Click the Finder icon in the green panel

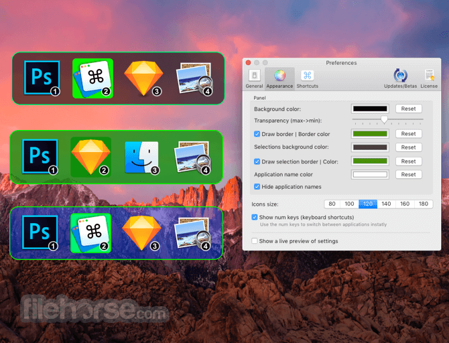(x=141, y=157)
